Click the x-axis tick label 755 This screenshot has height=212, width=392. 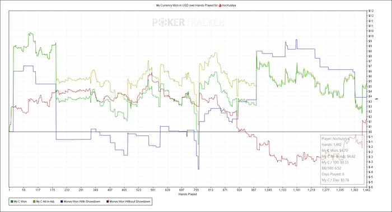click(196, 190)
